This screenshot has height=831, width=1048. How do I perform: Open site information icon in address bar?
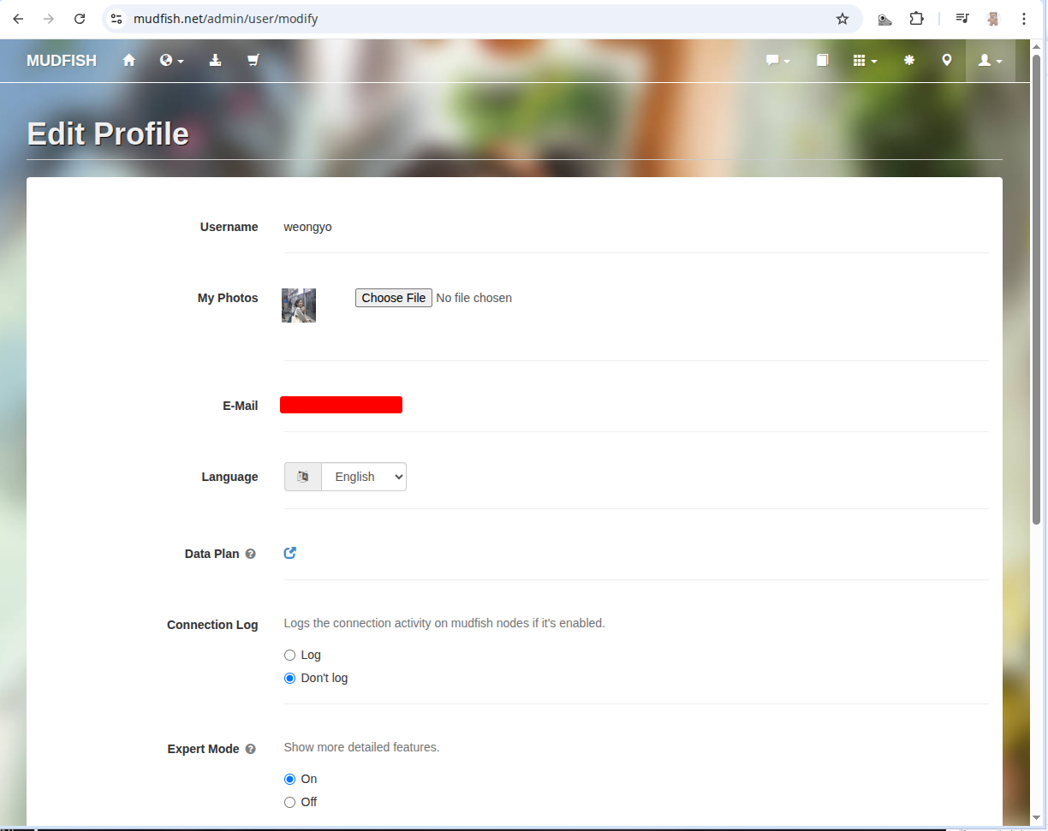117,19
